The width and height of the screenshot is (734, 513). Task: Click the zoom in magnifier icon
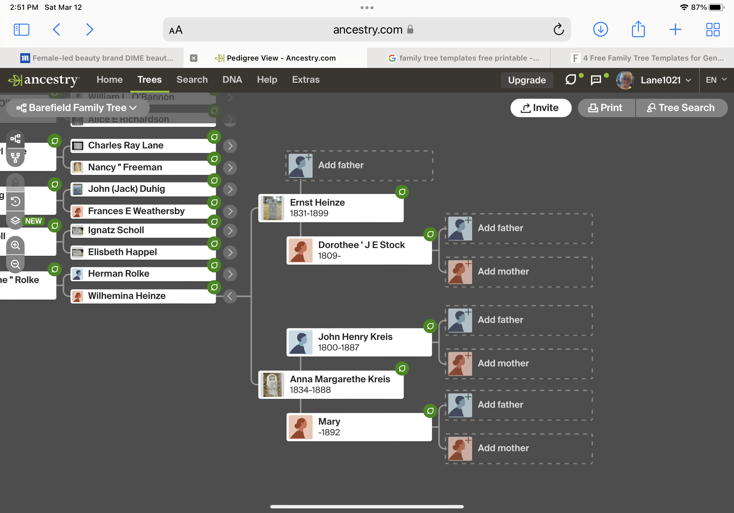click(x=15, y=245)
